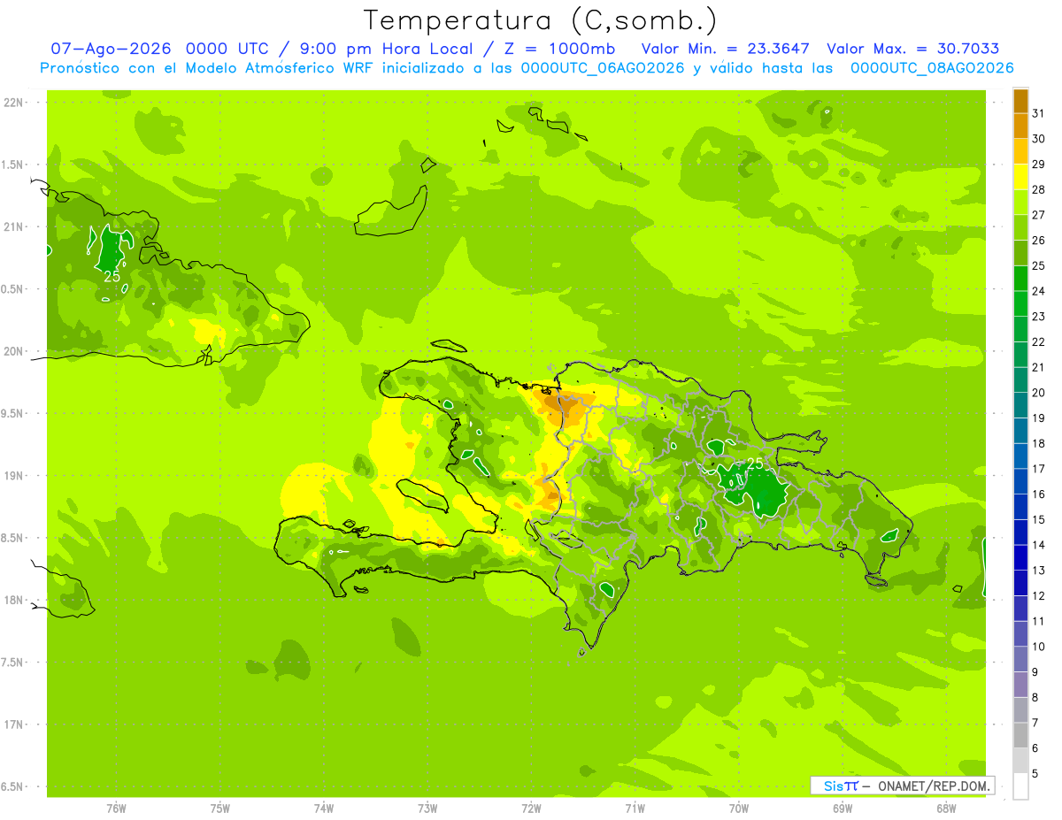Click the "72W" longitude label
The height and width of the screenshot is (820, 1062).
click(531, 809)
